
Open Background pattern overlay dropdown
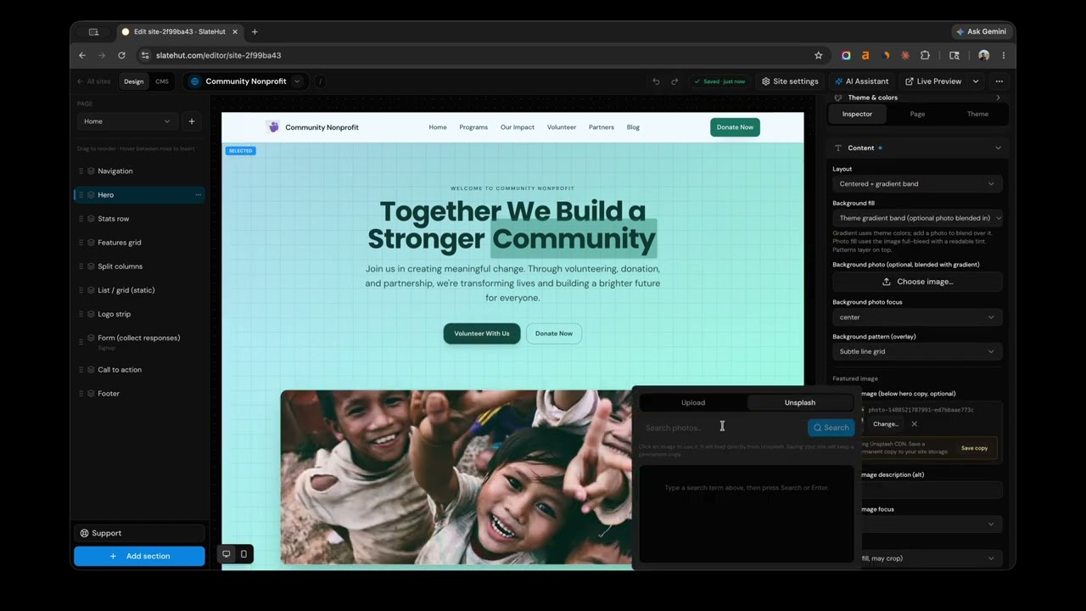tap(917, 351)
